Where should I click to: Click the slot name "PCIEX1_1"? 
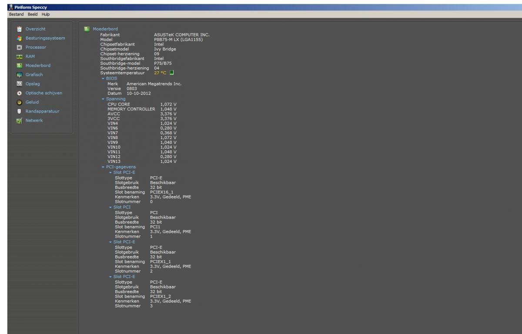tap(161, 261)
